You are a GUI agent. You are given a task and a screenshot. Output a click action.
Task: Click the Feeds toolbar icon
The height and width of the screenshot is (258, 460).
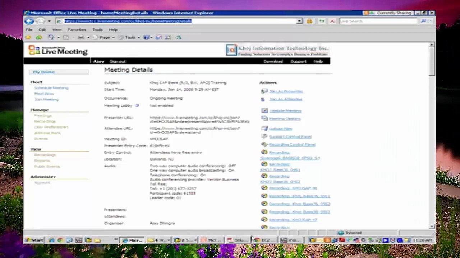pyautogui.click(x=66, y=37)
